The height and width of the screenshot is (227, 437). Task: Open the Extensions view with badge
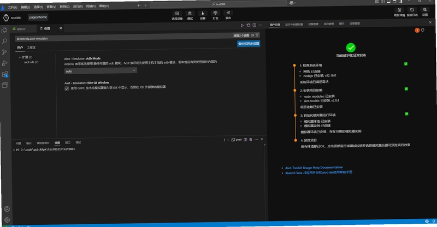tap(5, 74)
